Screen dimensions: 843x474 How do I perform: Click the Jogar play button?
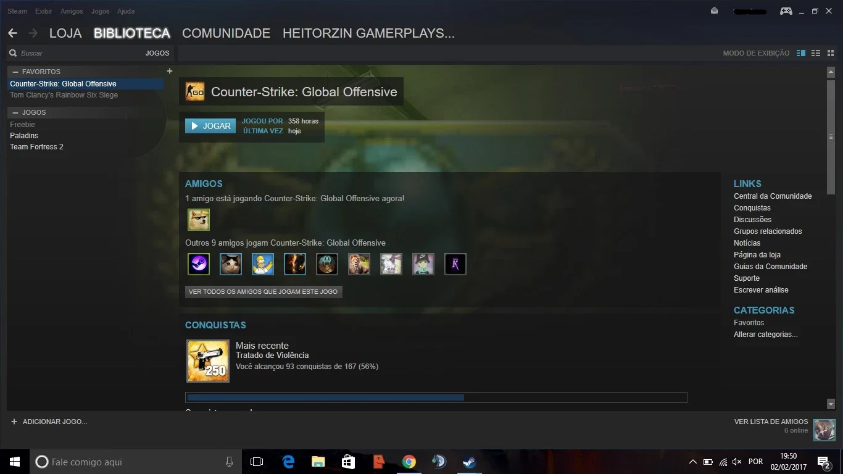(x=210, y=126)
